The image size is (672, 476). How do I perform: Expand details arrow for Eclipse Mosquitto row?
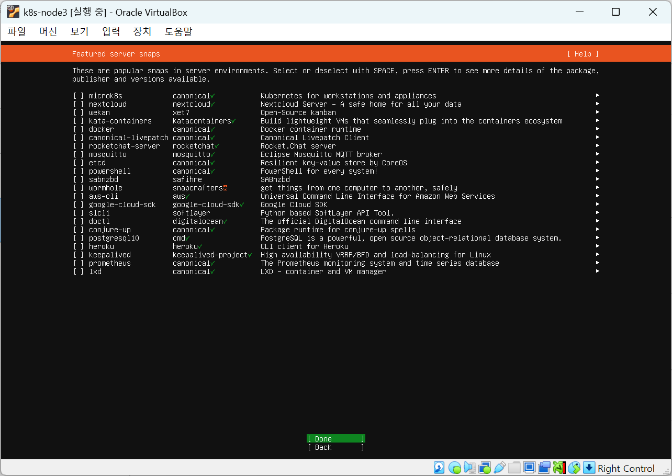[x=598, y=154]
